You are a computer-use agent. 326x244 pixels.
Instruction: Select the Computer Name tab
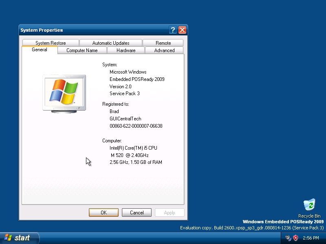[82, 50]
